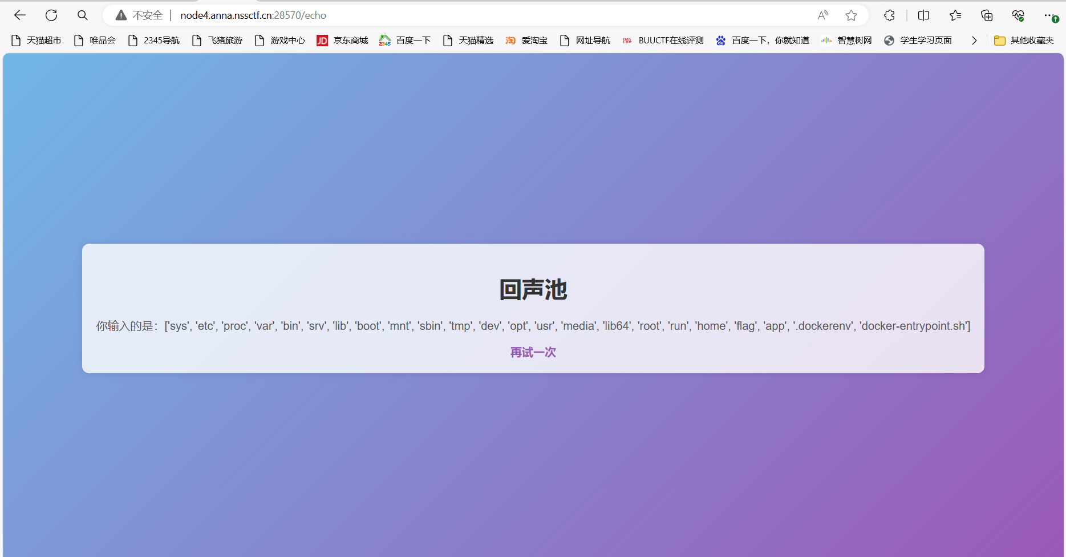Open the 百度一下，你就知道 bookmark
This screenshot has height=557, width=1066.
click(763, 41)
